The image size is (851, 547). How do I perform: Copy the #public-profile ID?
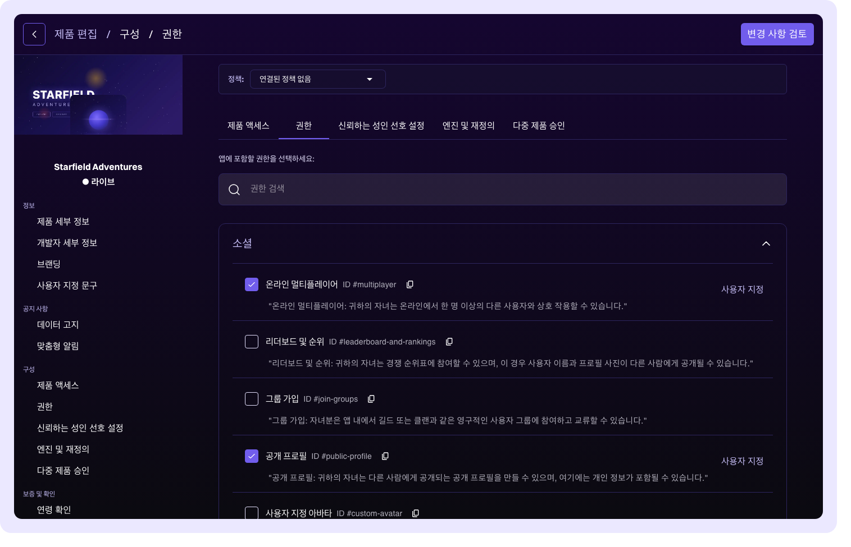click(x=385, y=456)
